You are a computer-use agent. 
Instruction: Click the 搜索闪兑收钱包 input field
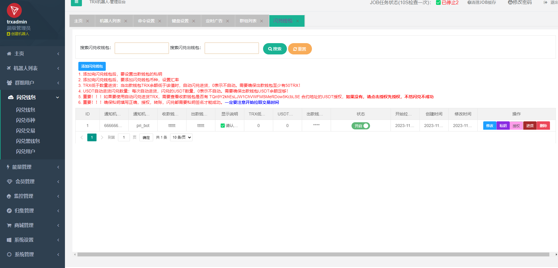tap(142, 48)
